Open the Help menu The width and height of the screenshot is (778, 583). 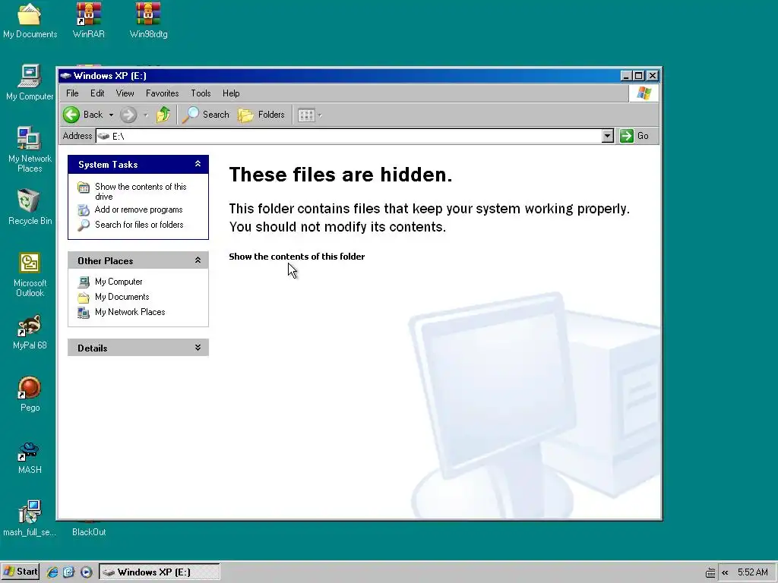tap(231, 93)
